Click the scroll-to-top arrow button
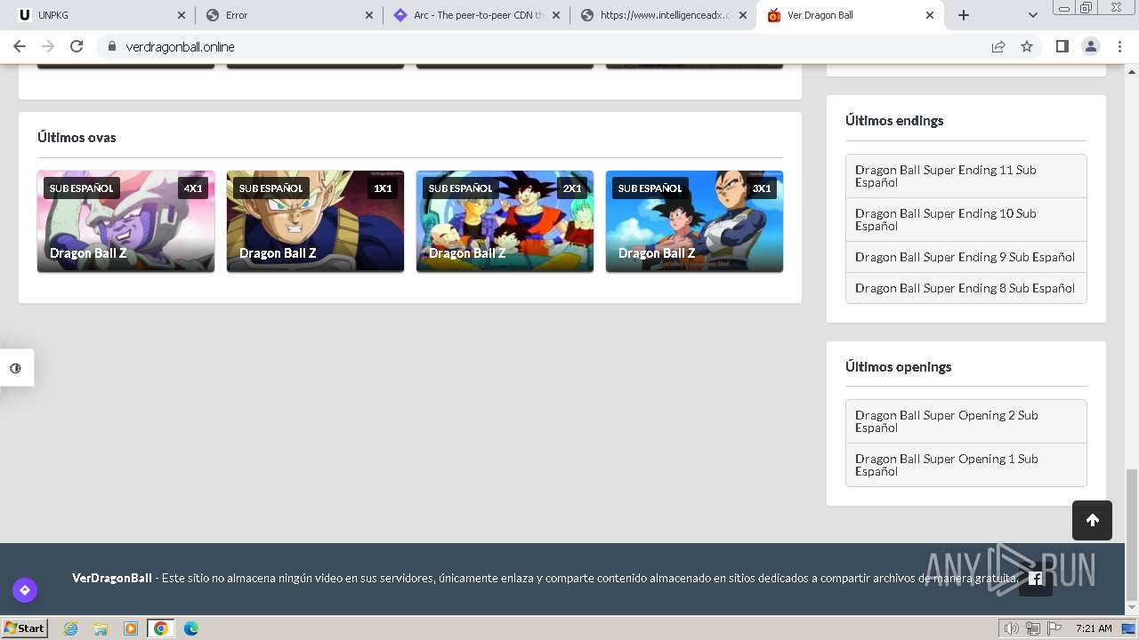The height and width of the screenshot is (640, 1139). click(x=1092, y=520)
